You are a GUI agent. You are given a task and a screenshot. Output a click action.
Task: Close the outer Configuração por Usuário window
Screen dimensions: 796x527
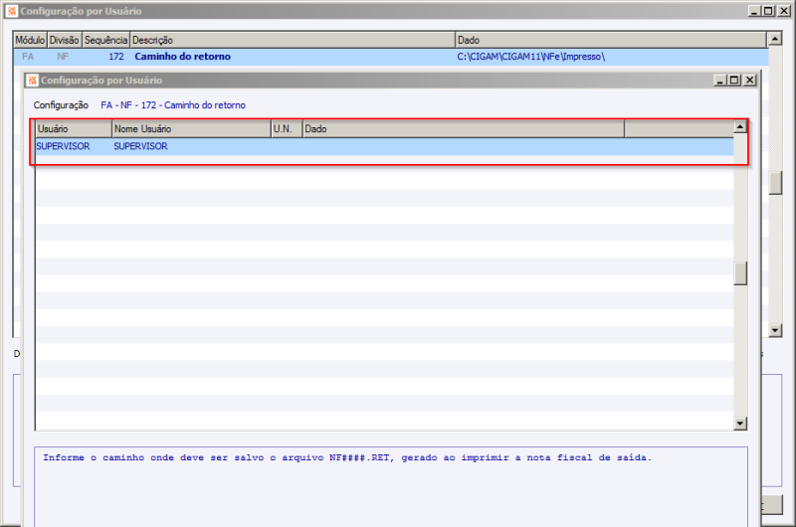(783, 11)
